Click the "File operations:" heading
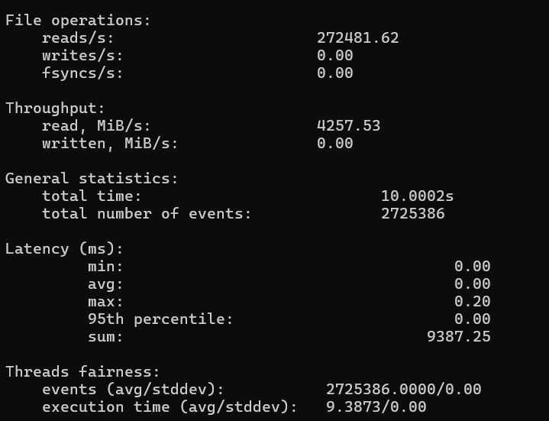 point(78,21)
